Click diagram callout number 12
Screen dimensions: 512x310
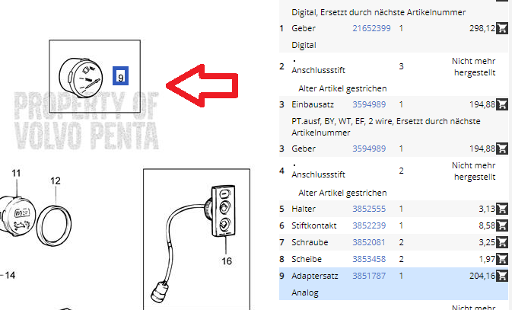coord(56,181)
